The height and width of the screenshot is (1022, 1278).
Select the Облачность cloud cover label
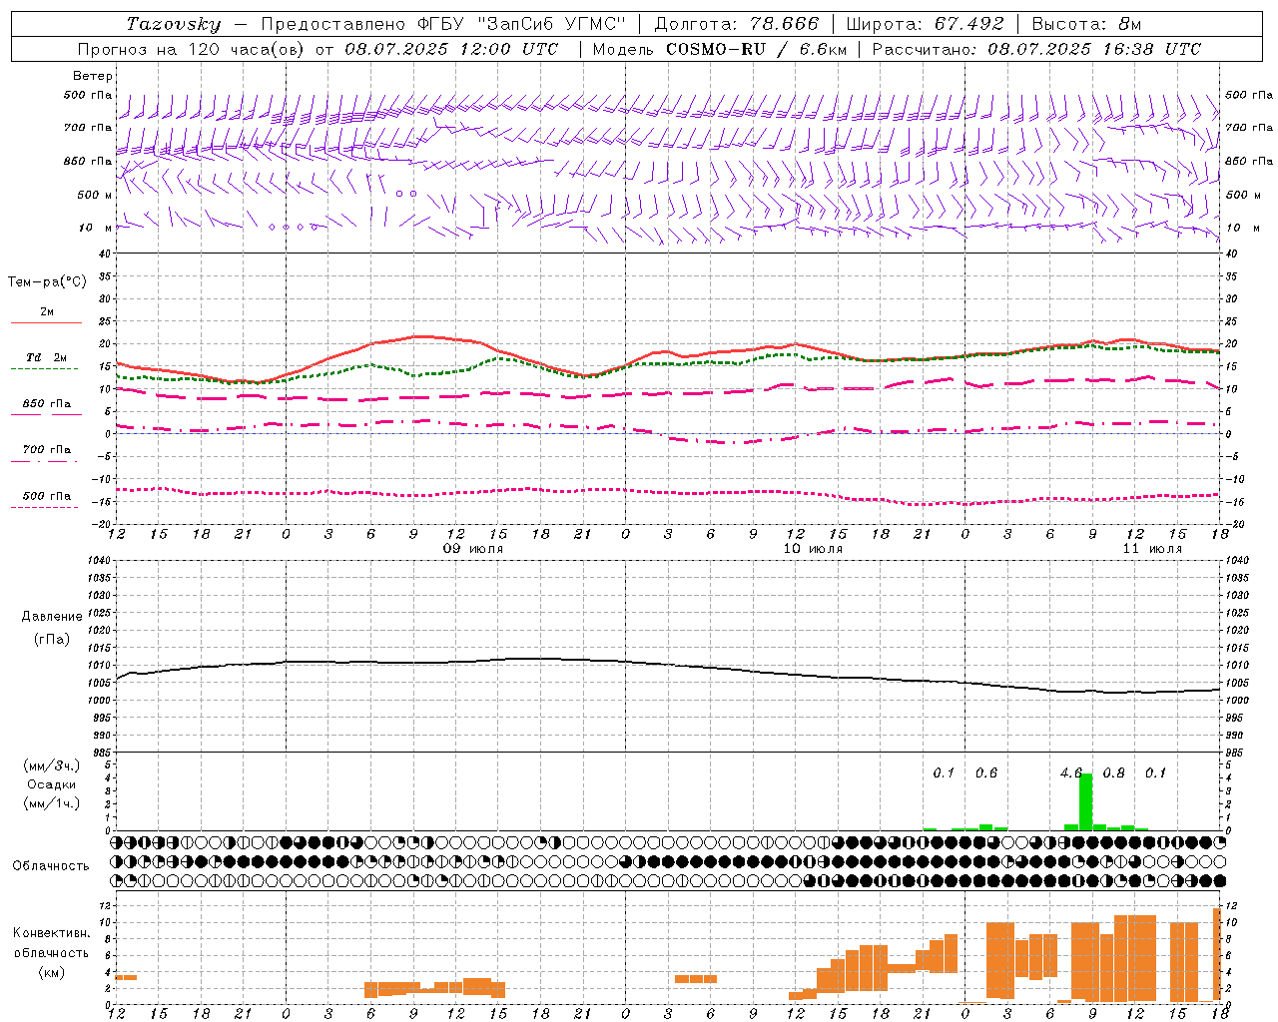point(51,865)
